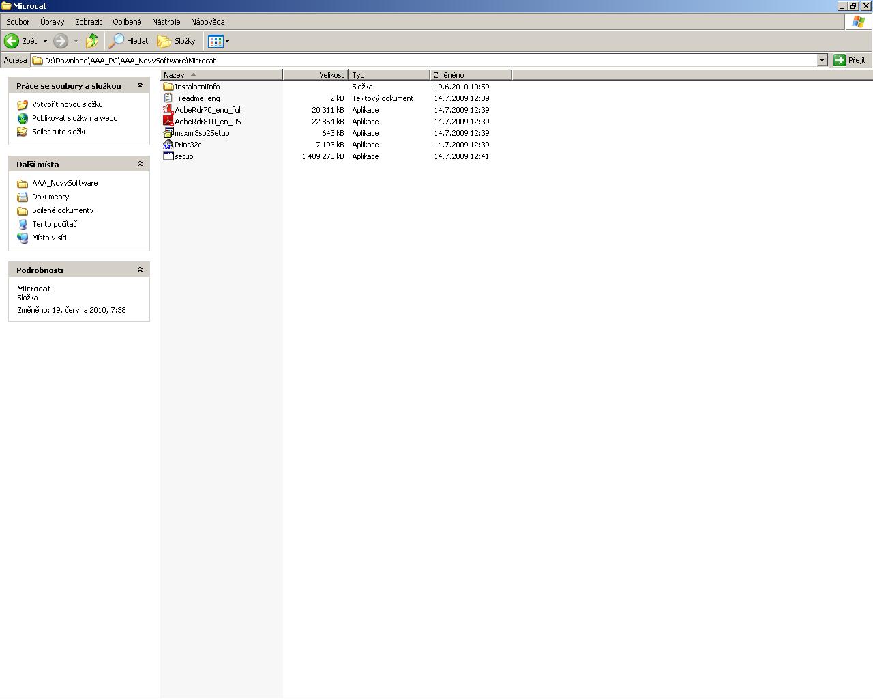Screen dimensions: 873x699
Task: Select the msxml3sp2Setup file
Action: [201, 133]
